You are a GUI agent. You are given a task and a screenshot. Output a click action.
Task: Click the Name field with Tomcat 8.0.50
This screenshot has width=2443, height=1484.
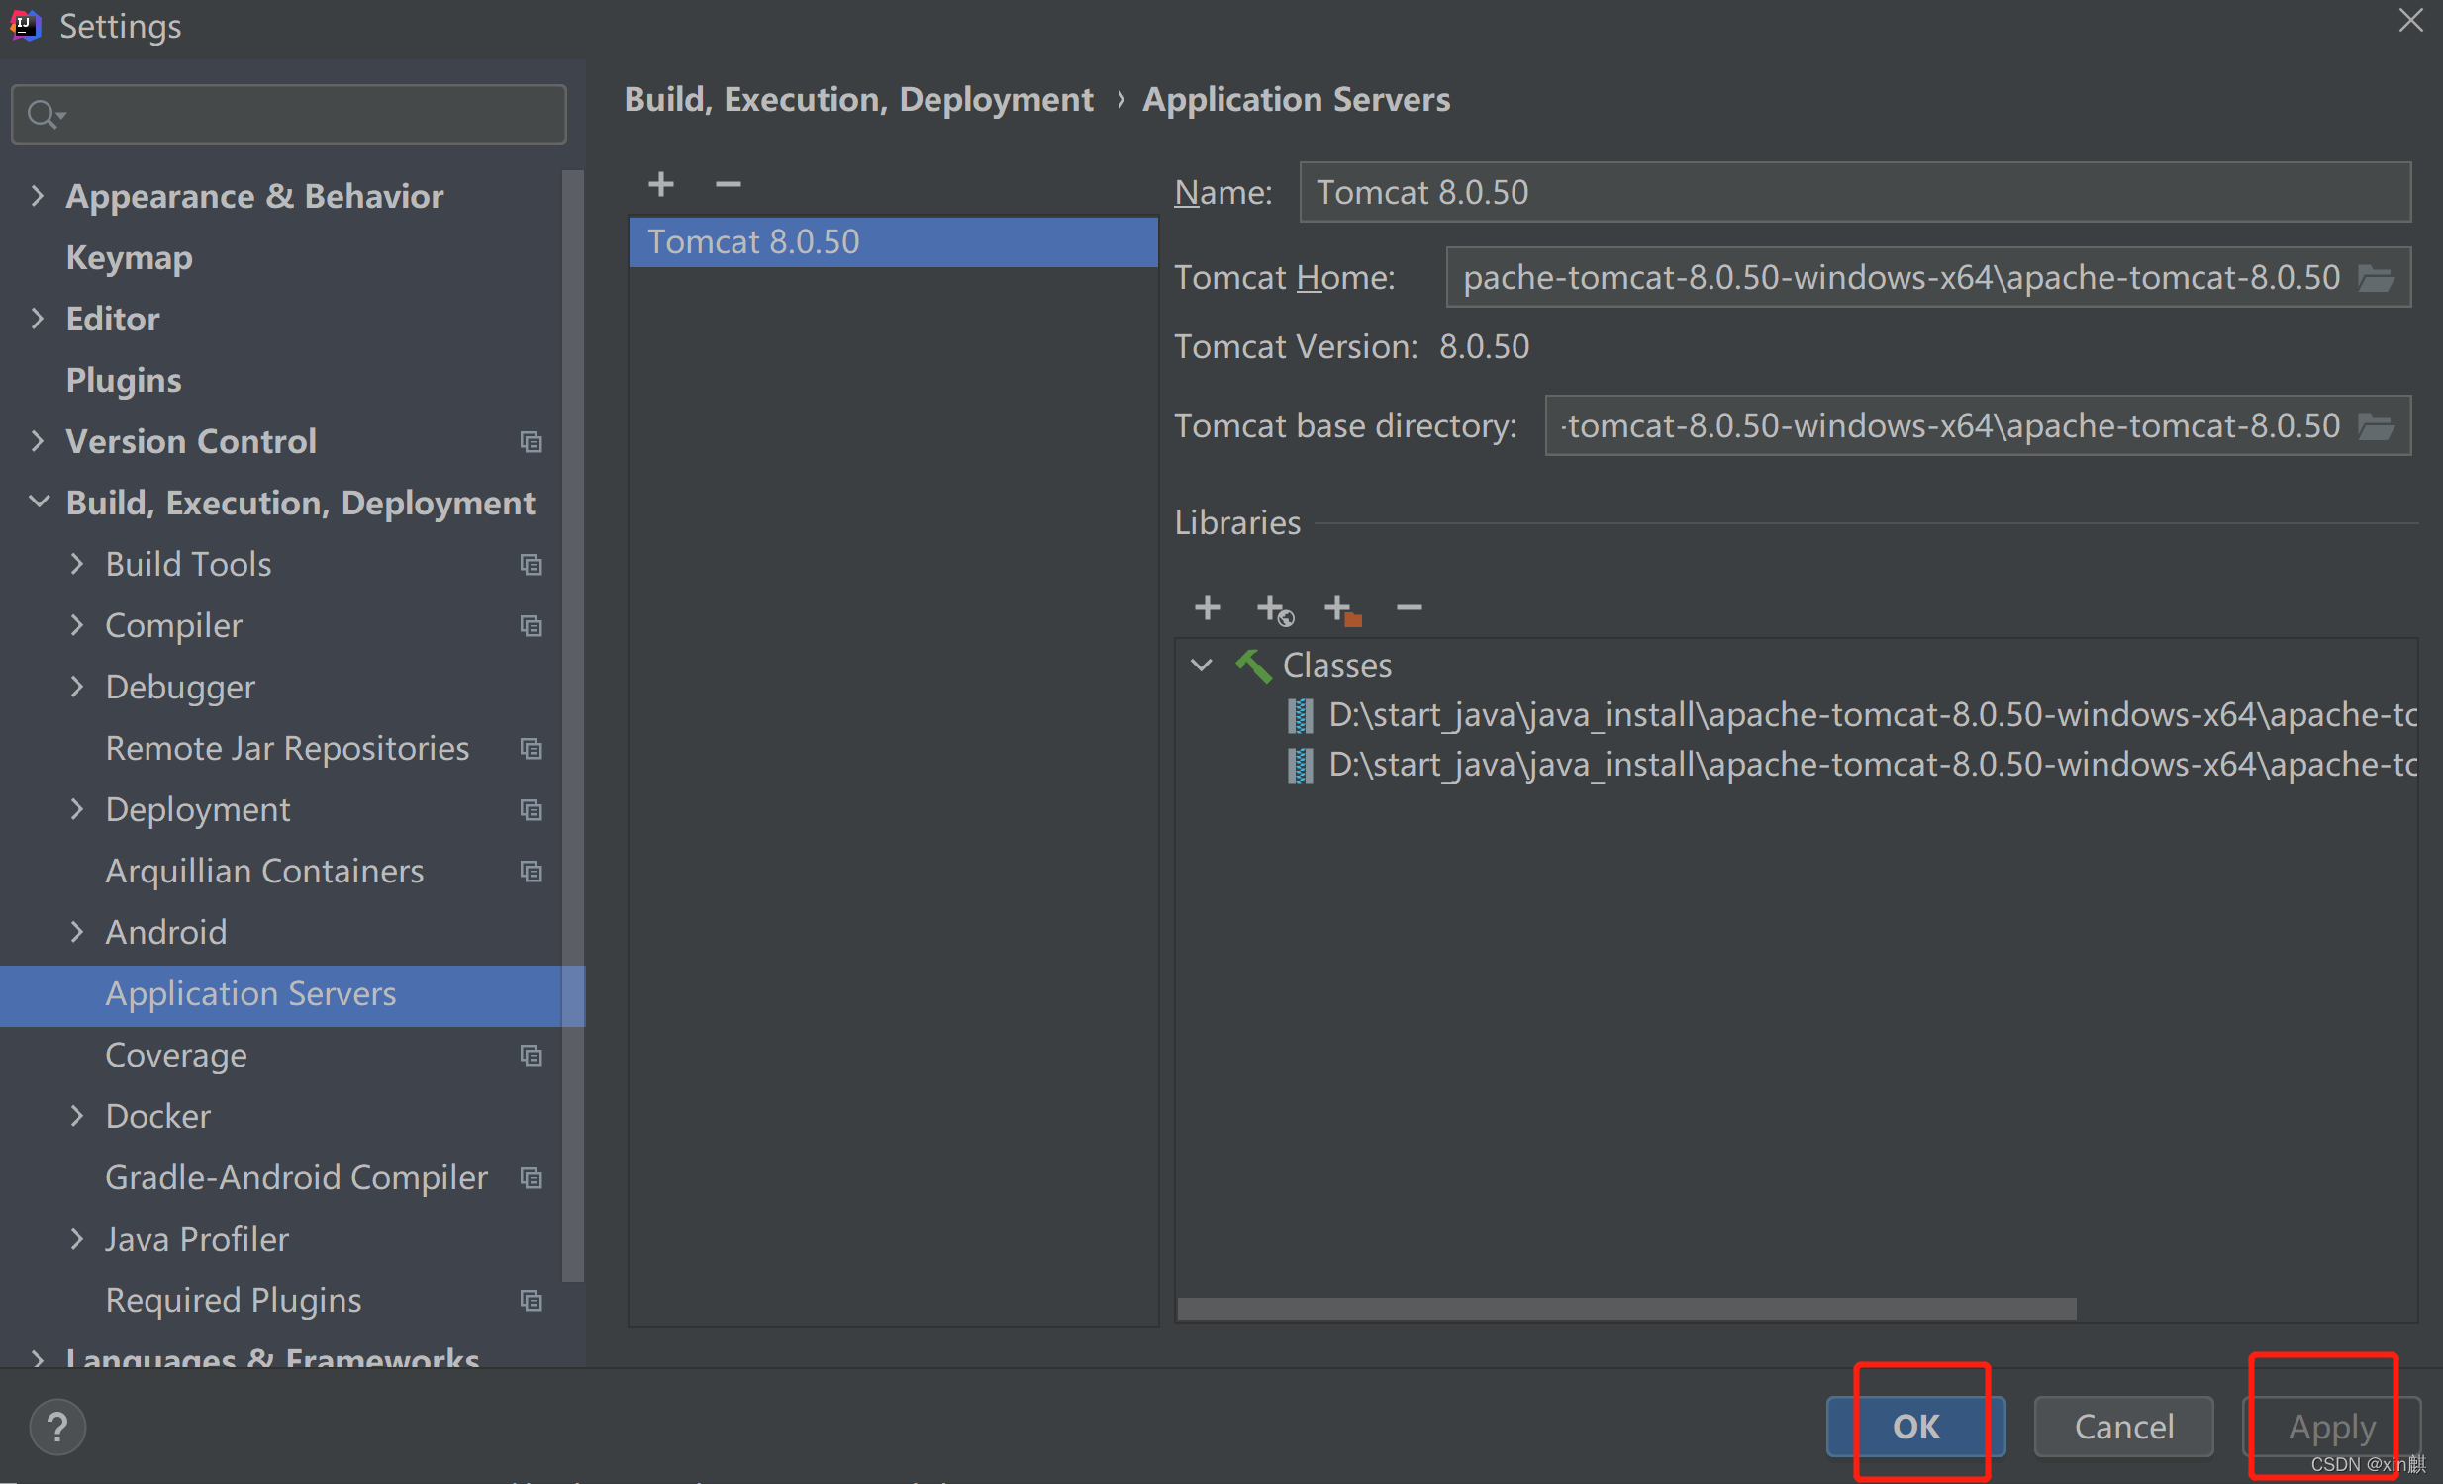click(1855, 192)
